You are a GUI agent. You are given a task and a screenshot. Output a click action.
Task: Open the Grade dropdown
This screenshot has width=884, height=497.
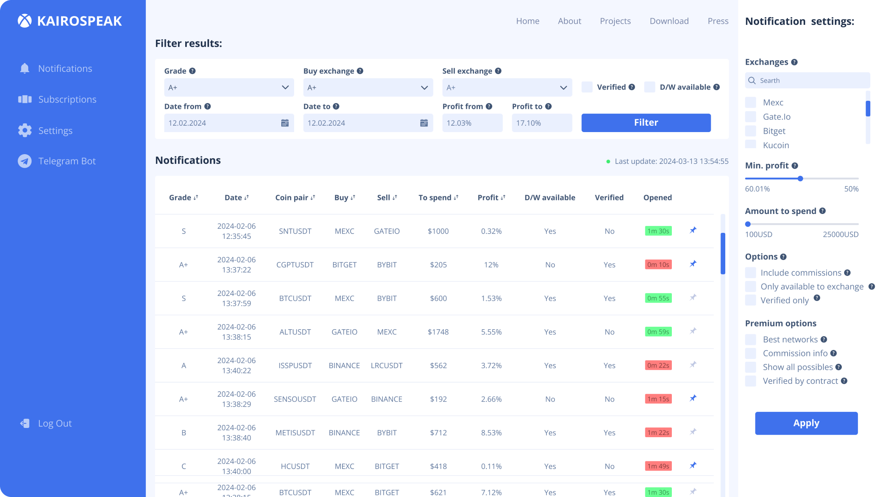pos(229,87)
